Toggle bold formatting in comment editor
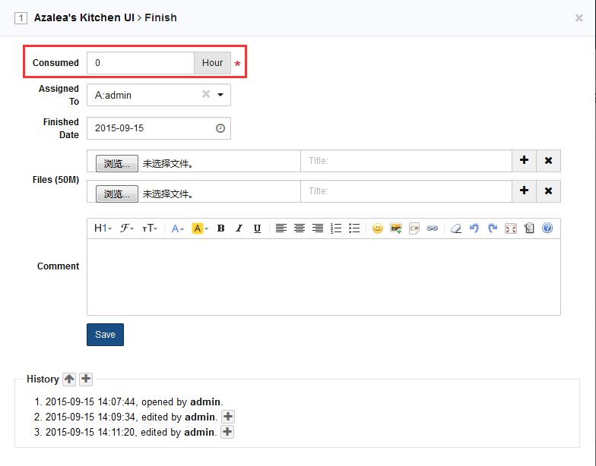Viewport: 596px width, 466px height. [220, 228]
